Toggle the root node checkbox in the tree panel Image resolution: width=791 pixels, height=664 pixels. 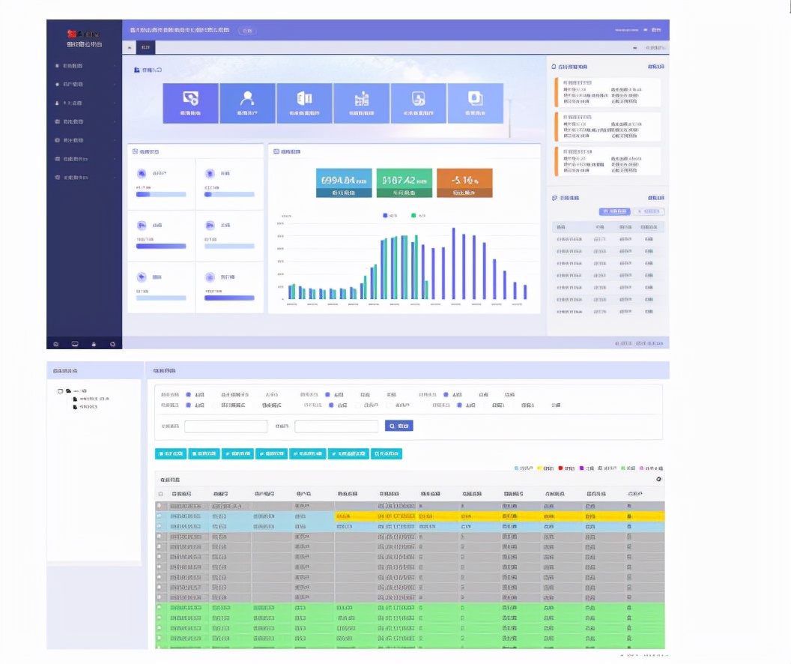(60, 390)
